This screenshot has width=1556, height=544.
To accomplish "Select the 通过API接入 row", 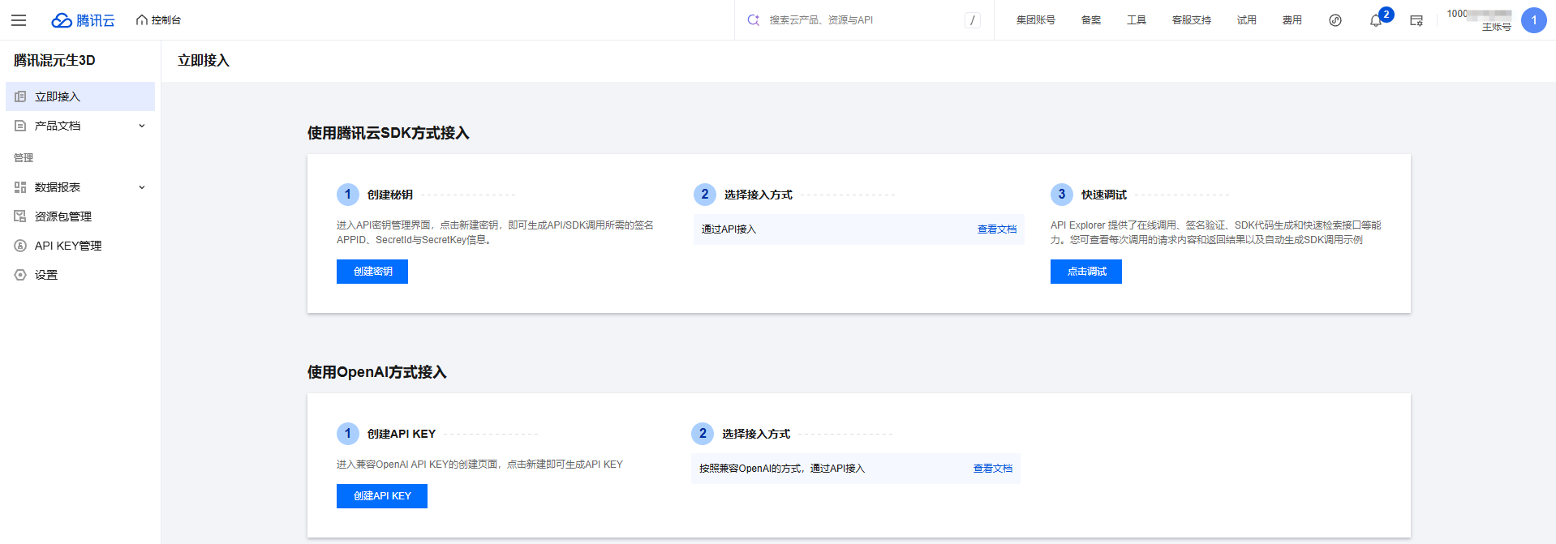I will click(x=859, y=229).
